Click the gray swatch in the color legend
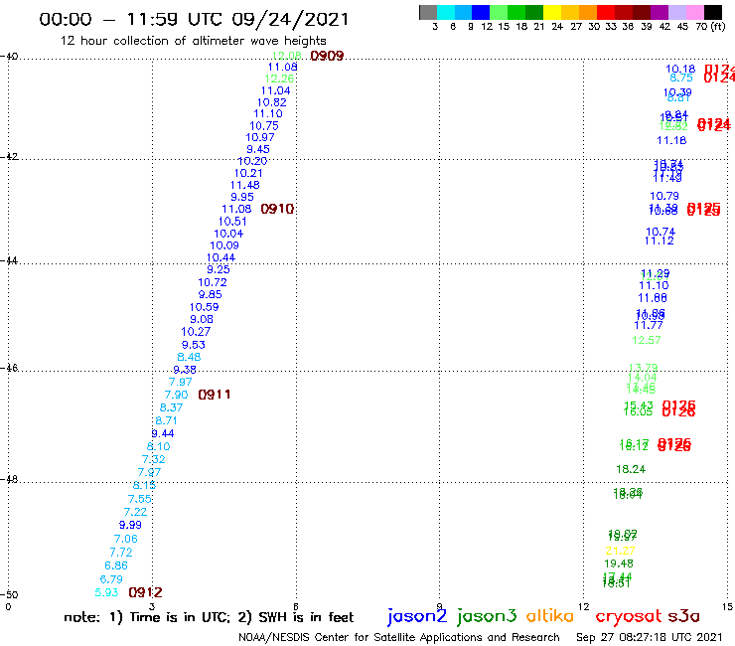 point(428,12)
